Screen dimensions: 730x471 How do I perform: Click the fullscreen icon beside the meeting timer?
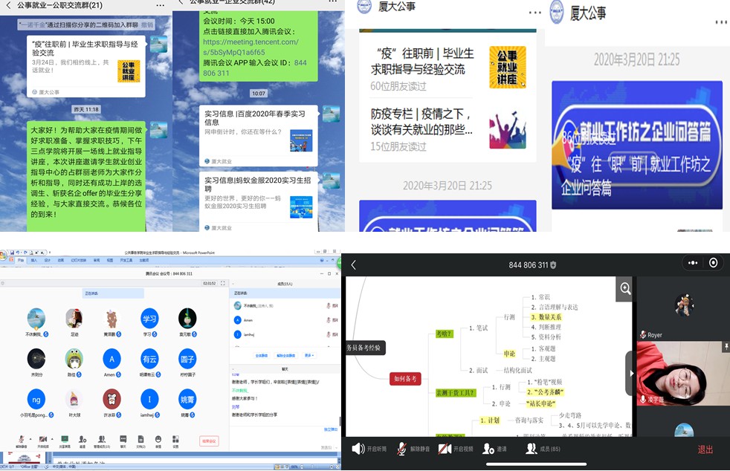[222, 283]
